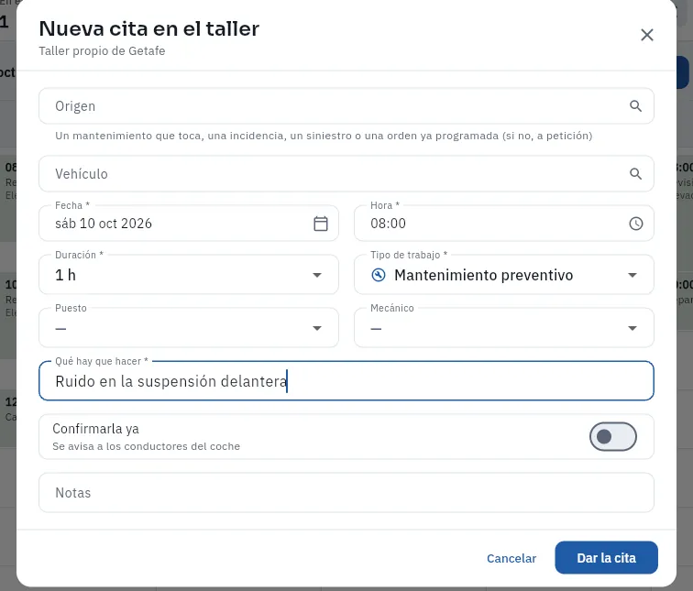
Task: Click the Taller propio de Getafe subtitle
Action: [x=102, y=51]
